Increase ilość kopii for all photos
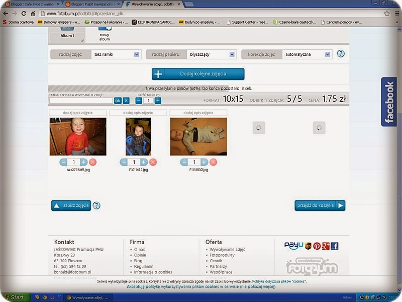This screenshot has width=402, height=302. click(158, 101)
